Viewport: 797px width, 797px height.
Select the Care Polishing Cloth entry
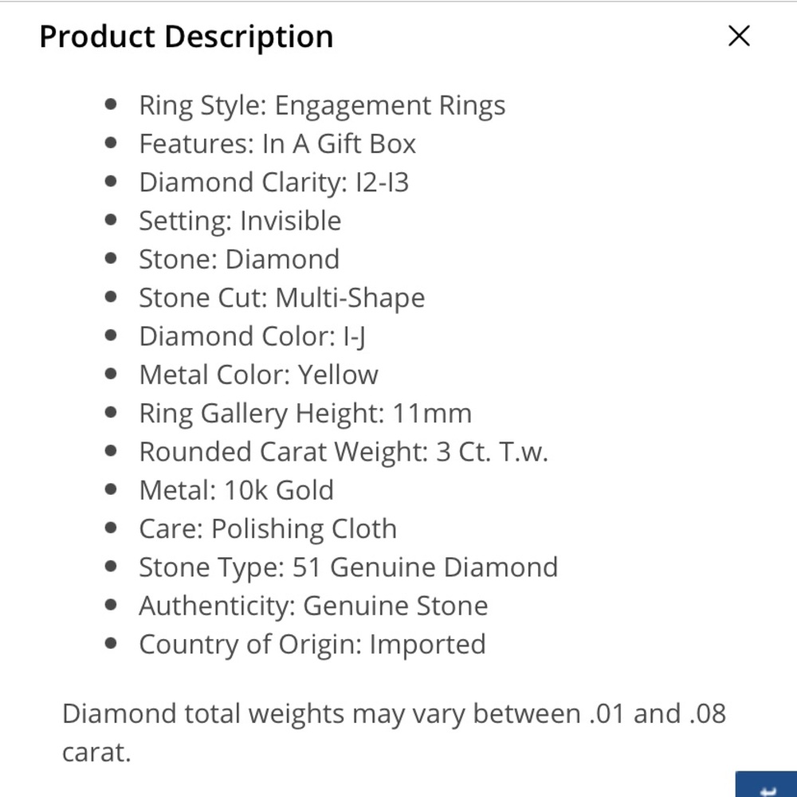click(268, 528)
